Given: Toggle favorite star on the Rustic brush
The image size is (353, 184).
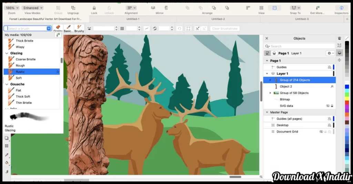Looking at the screenshot, I should [x=58, y=72].
